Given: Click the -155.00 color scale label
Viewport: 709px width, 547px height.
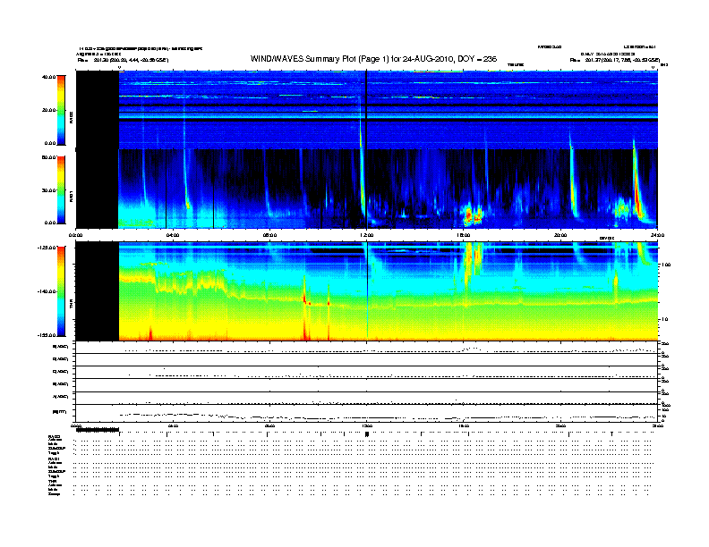Looking at the screenshot, I should (x=47, y=335).
